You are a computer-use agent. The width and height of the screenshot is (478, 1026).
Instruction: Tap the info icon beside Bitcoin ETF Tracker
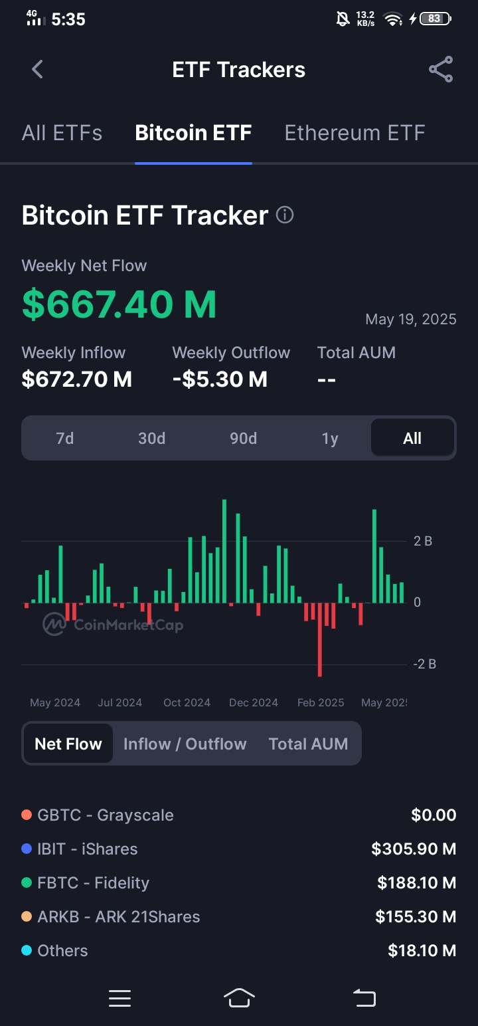285,215
